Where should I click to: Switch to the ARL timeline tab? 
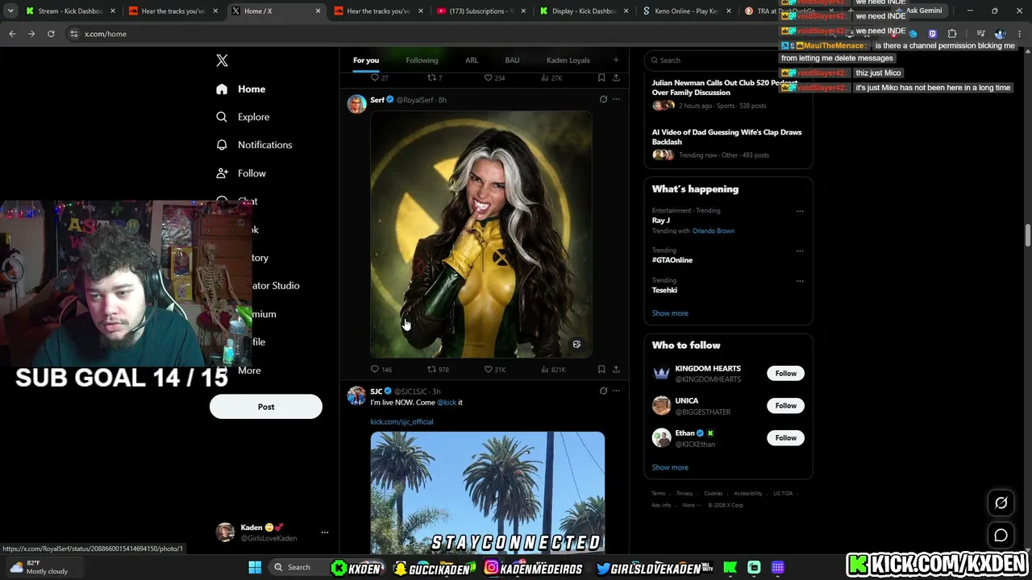[472, 60]
